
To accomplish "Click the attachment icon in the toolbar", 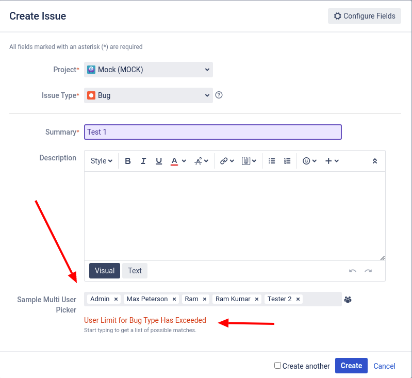I will pyautogui.click(x=245, y=161).
